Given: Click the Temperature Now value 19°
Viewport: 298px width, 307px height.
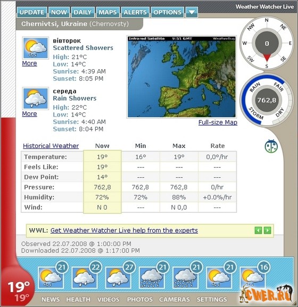Looking at the screenshot, I should click(x=102, y=157).
